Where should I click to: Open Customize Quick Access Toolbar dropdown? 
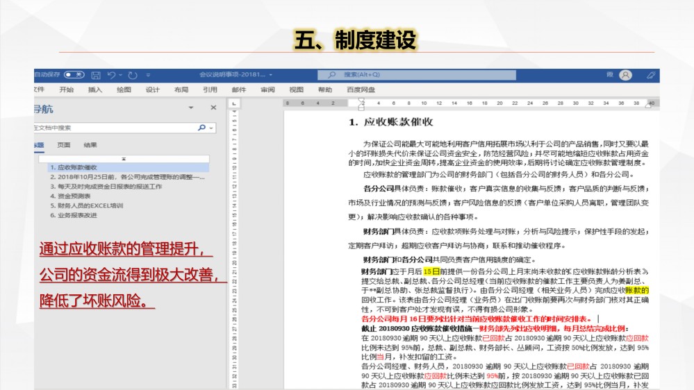(x=148, y=75)
